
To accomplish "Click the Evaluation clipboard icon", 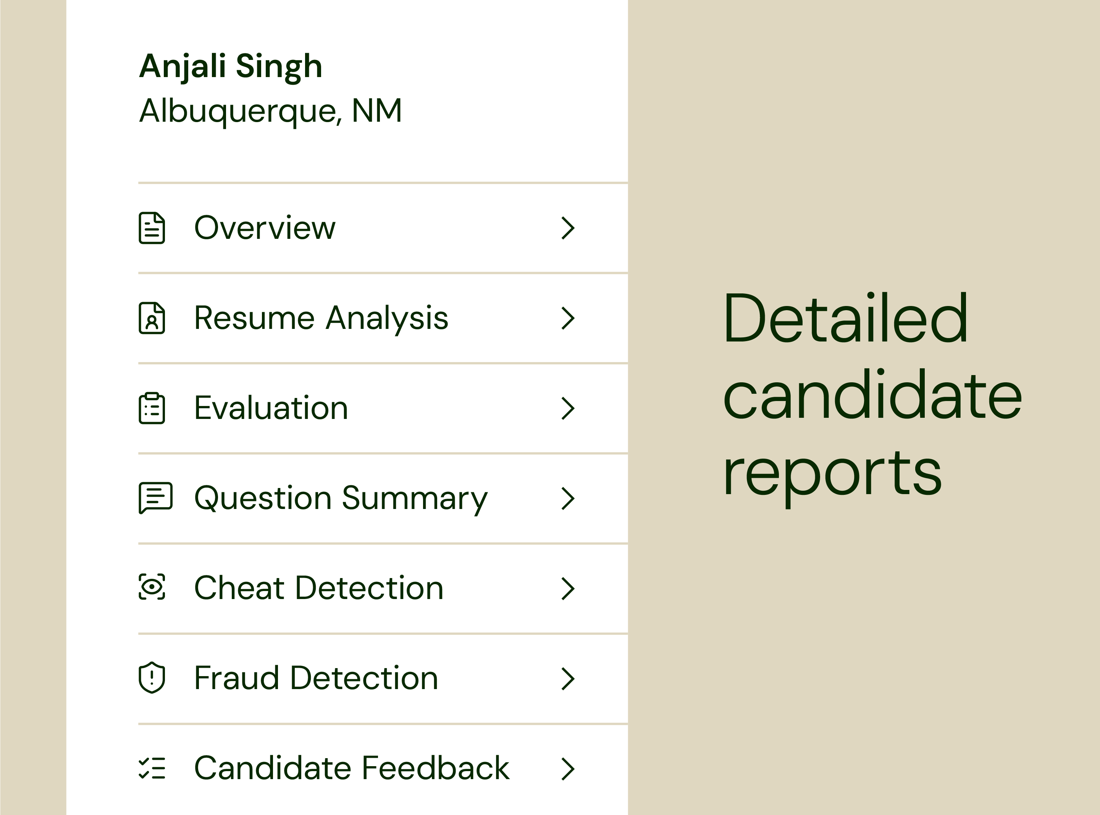I will (152, 408).
